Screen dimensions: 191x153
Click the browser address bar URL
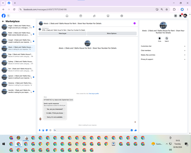(45, 10)
